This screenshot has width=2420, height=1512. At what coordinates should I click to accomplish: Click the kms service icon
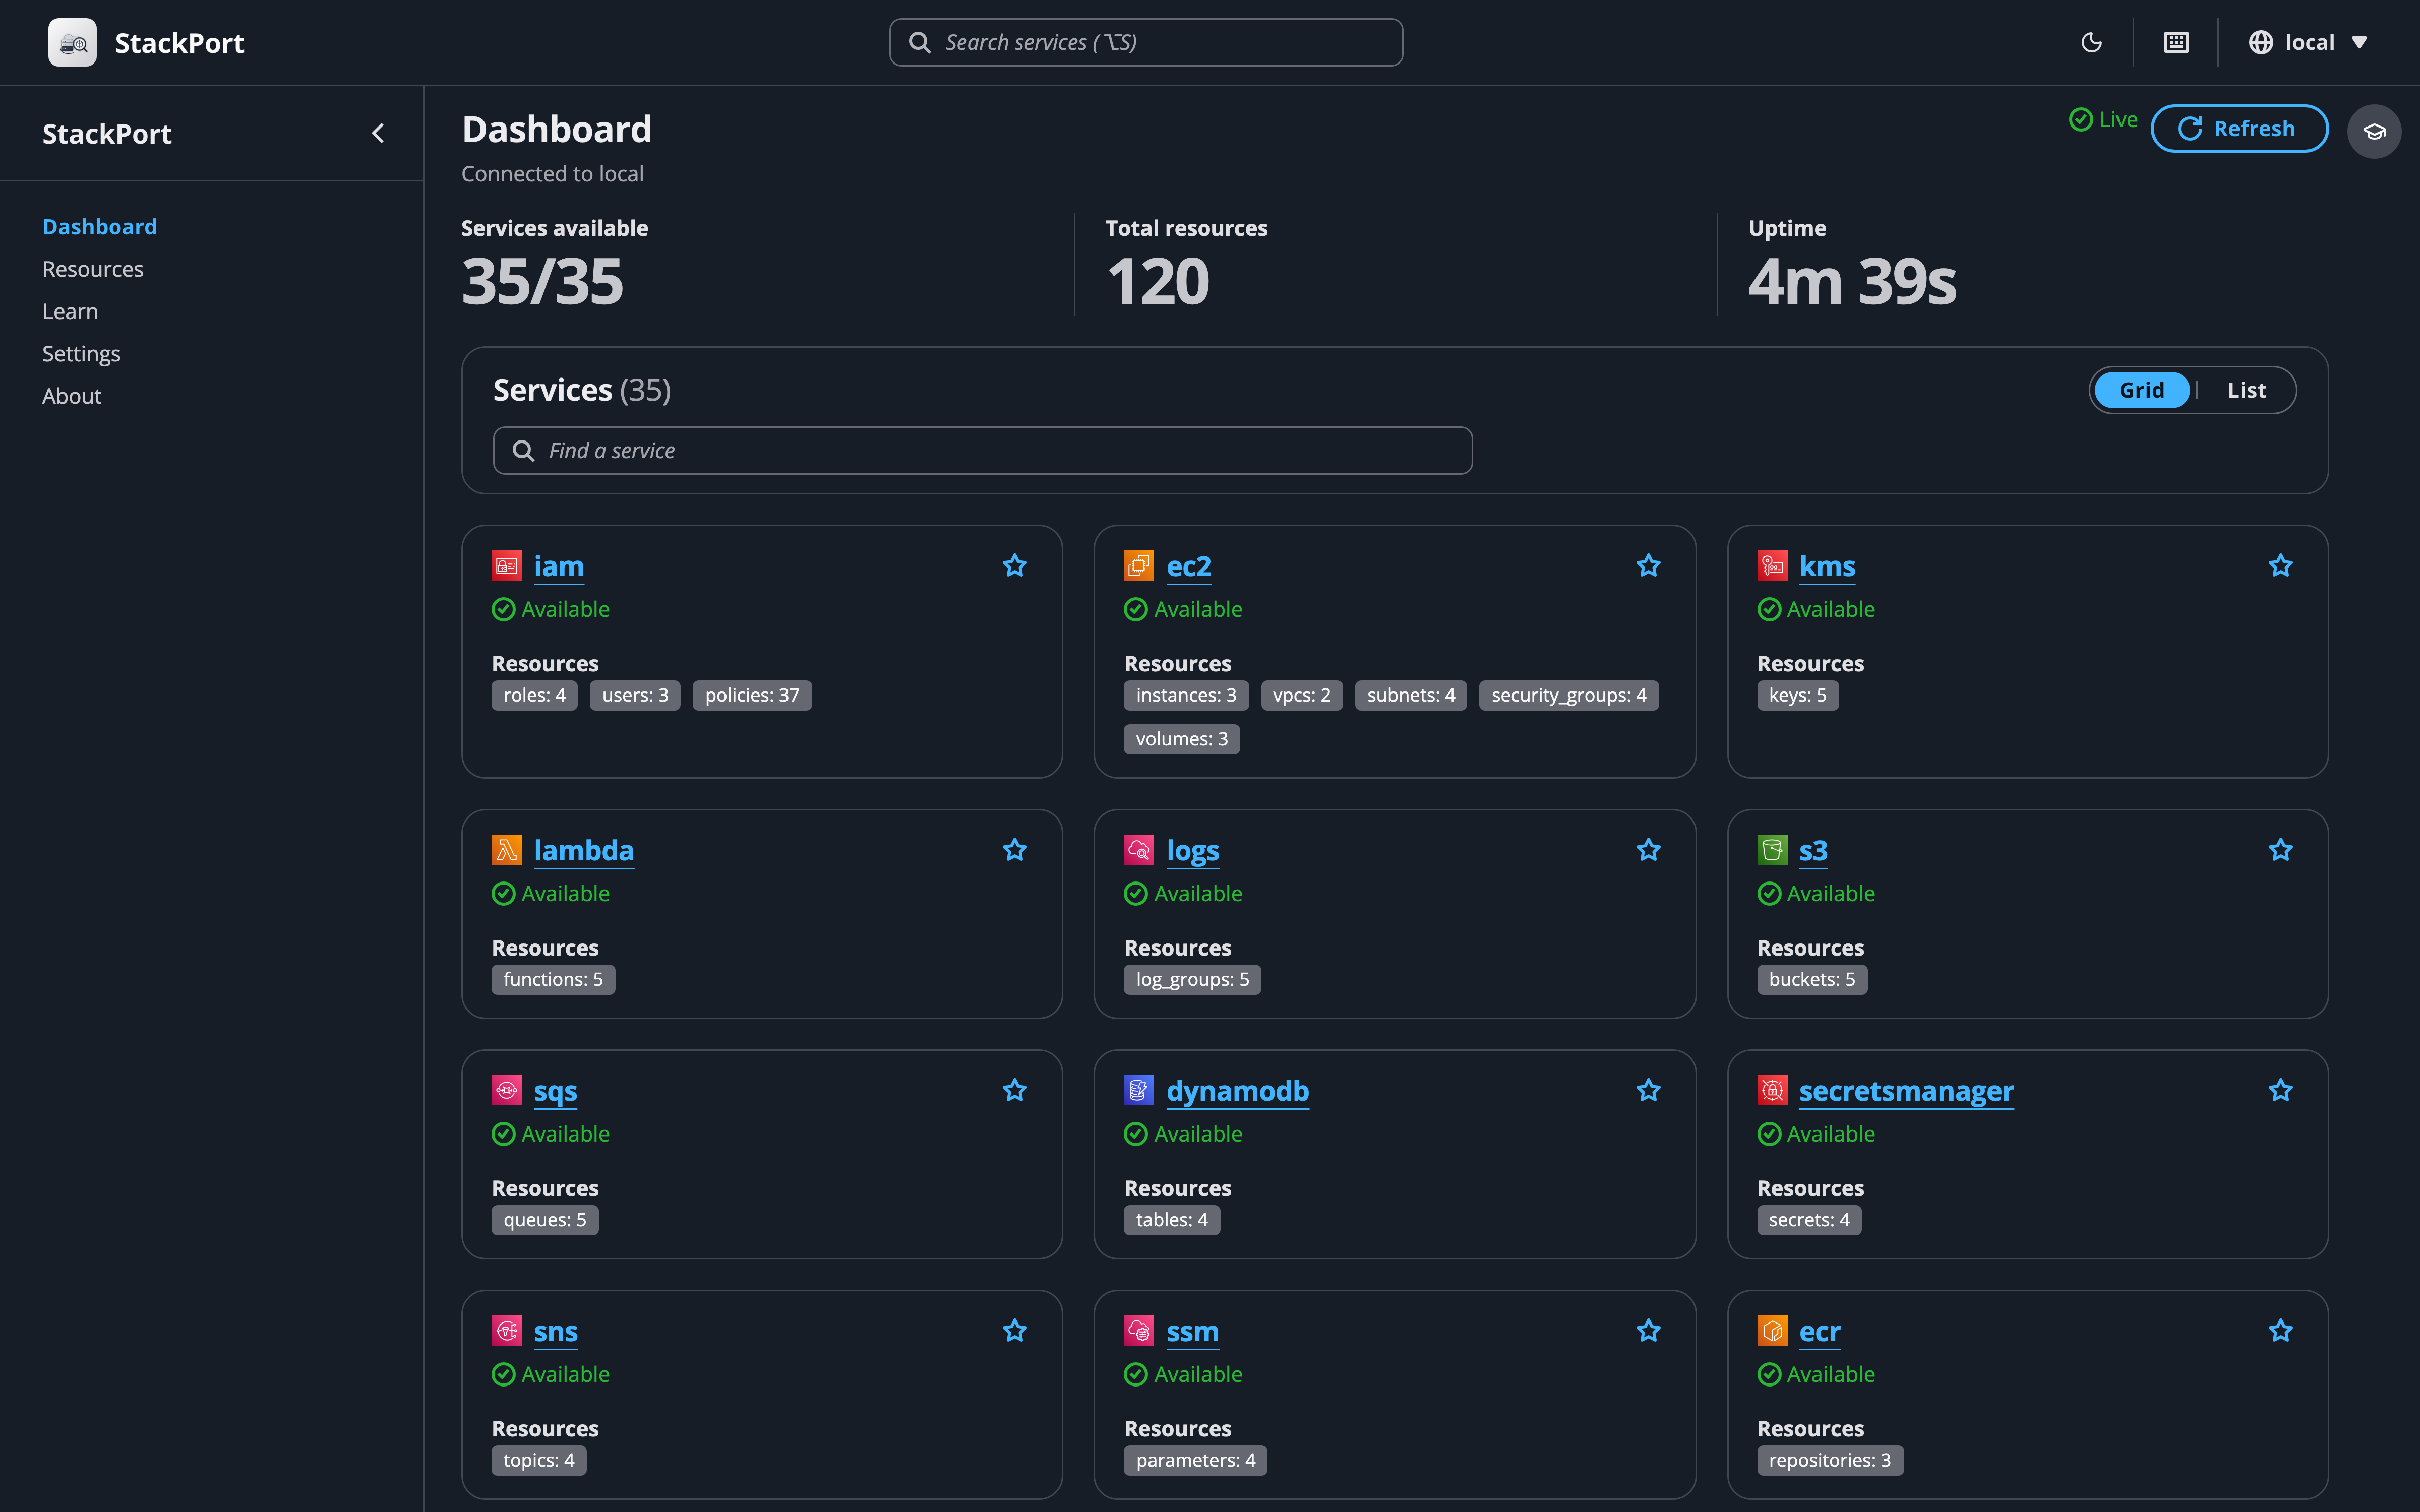click(x=1772, y=566)
